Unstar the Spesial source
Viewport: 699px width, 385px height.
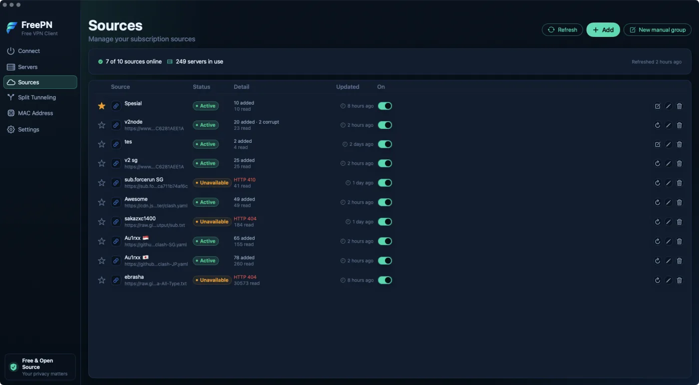102,106
